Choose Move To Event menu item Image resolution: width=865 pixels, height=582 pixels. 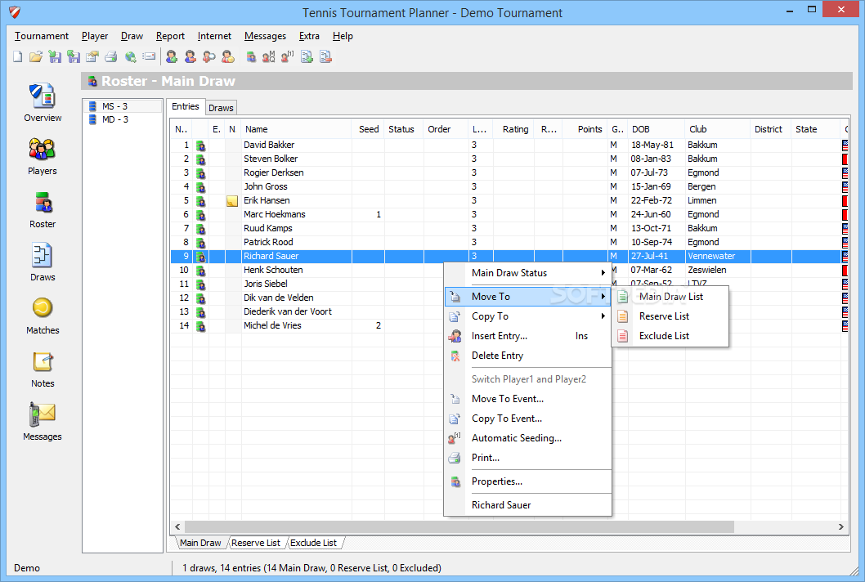pyautogui.click(x=527, y=399)
